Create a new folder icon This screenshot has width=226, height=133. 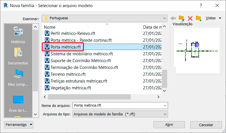[x=198, y=18]
